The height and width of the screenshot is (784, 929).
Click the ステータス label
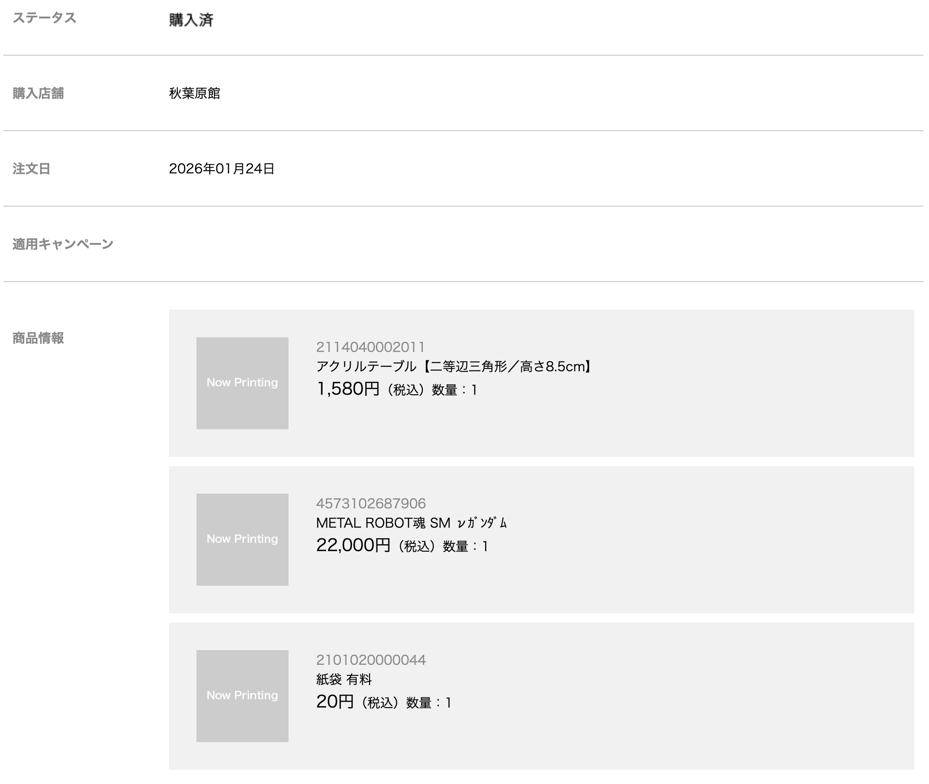point(44,18)
